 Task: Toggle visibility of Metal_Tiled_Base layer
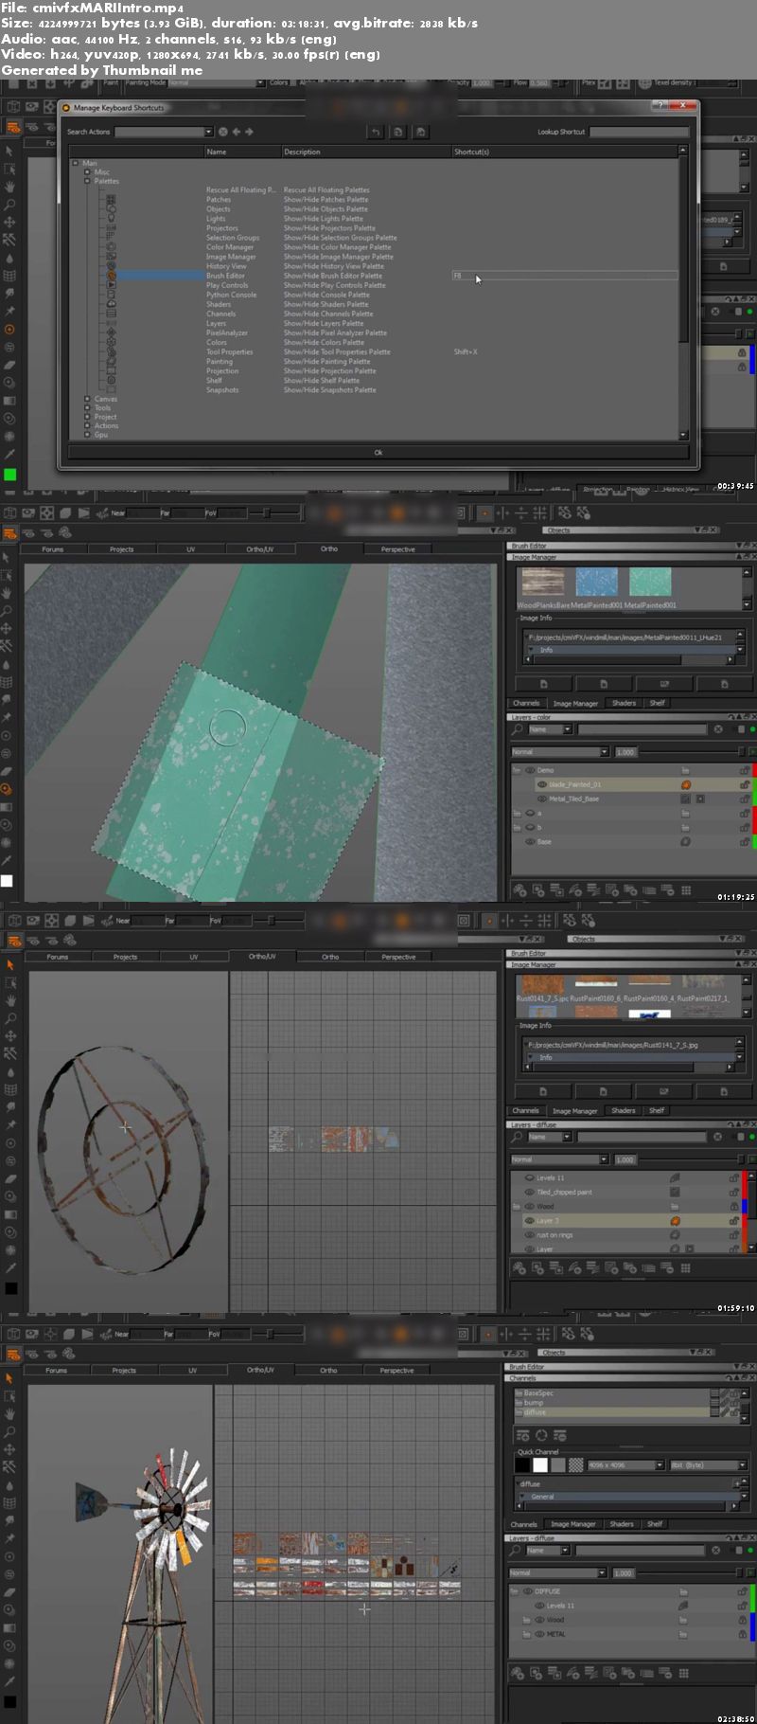click(542, 799)
